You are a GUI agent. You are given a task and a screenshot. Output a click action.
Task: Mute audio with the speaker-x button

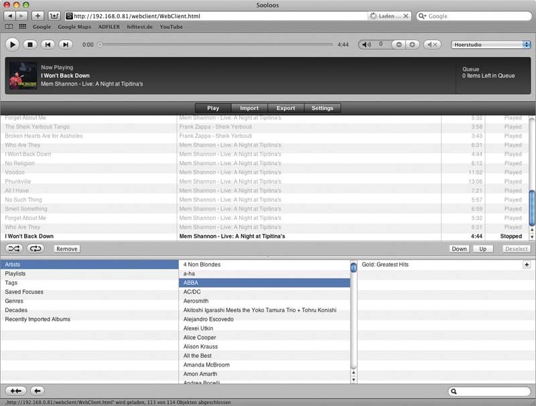click(x=432, y=45)
